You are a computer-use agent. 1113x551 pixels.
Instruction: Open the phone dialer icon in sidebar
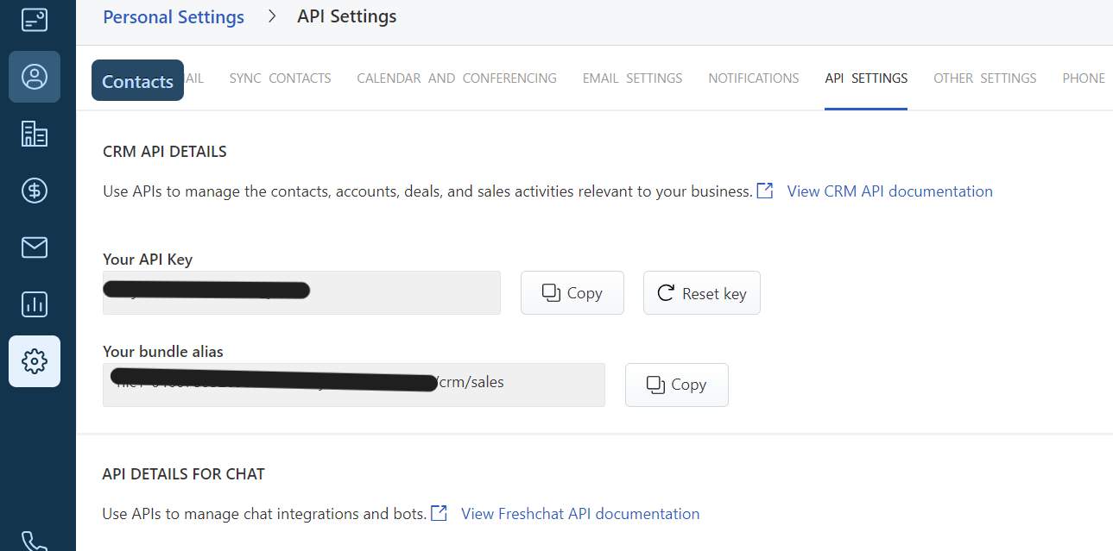point(35,541)
